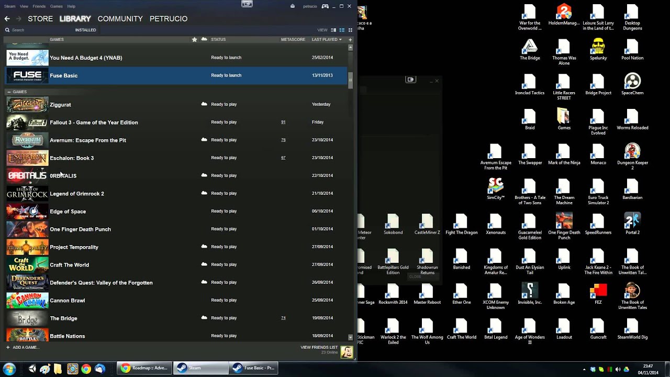The image size is (670, 377).
Task: Click the back navigation arrow
Action: pyautogui.click(x=7, y=18)
